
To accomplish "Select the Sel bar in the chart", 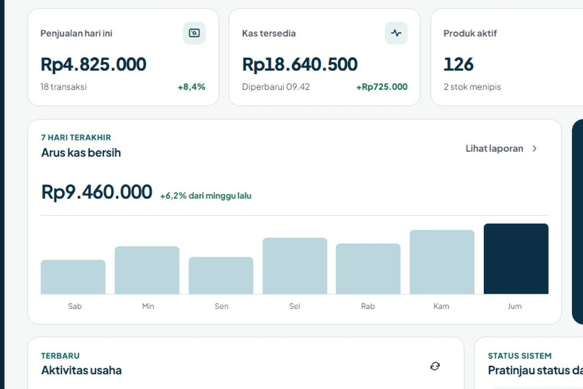I will (295, 266).
